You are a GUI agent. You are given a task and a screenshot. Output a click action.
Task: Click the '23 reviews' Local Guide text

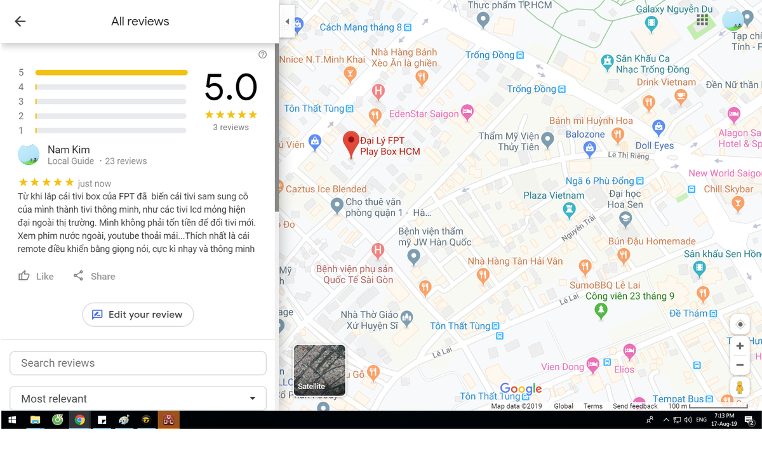point(126,161)
